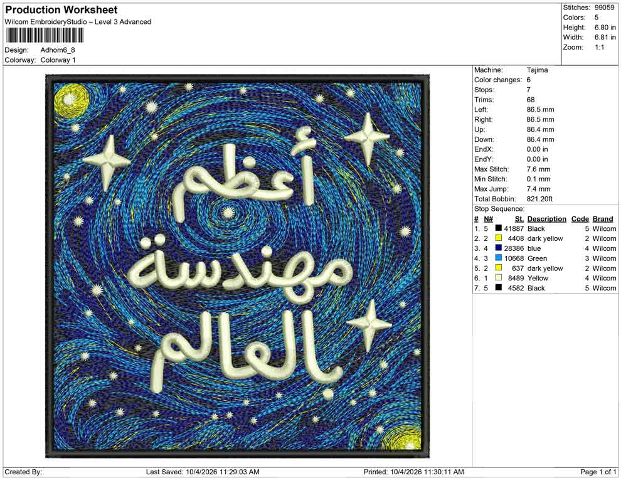Click the black swatch beside stitch count 4582

click(499, 287)
